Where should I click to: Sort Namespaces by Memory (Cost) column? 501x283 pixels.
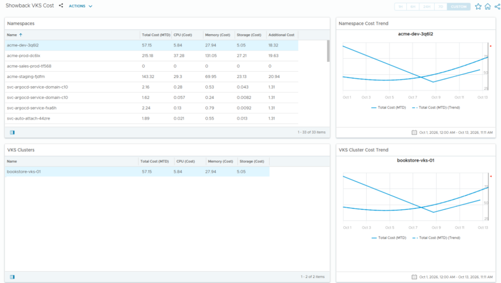click(x=218, y=35)
